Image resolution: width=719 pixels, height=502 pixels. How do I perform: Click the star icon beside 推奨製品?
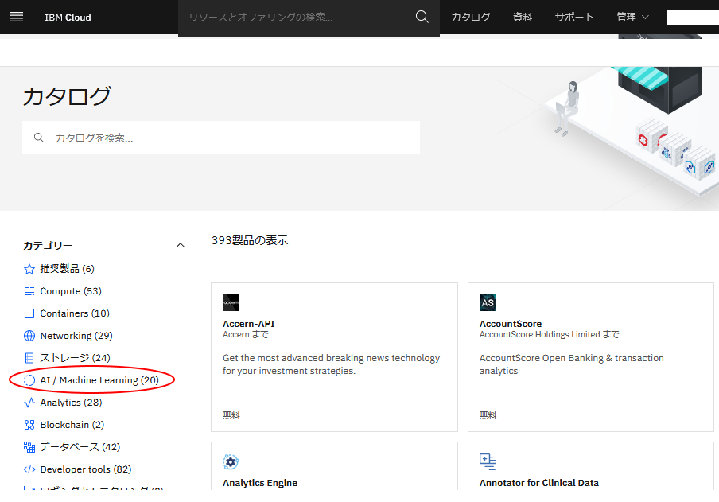(x=29, y=269)
